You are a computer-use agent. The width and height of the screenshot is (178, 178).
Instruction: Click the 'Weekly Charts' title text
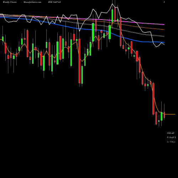click(x=10, y=2)
